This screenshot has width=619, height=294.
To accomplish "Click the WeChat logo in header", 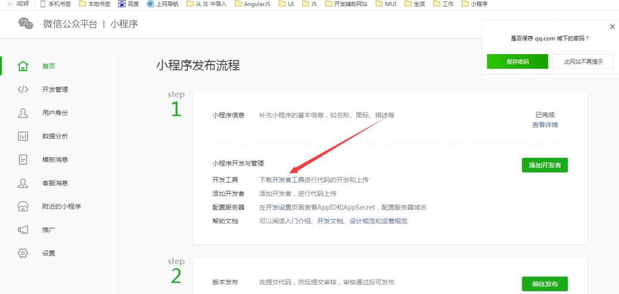I will (26, 23).
